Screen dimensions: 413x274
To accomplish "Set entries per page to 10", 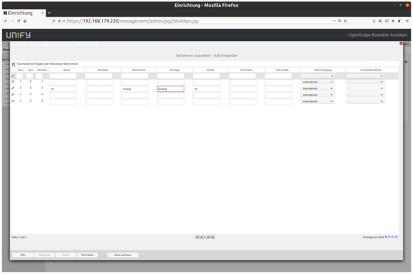I will (x=386, y=237).
